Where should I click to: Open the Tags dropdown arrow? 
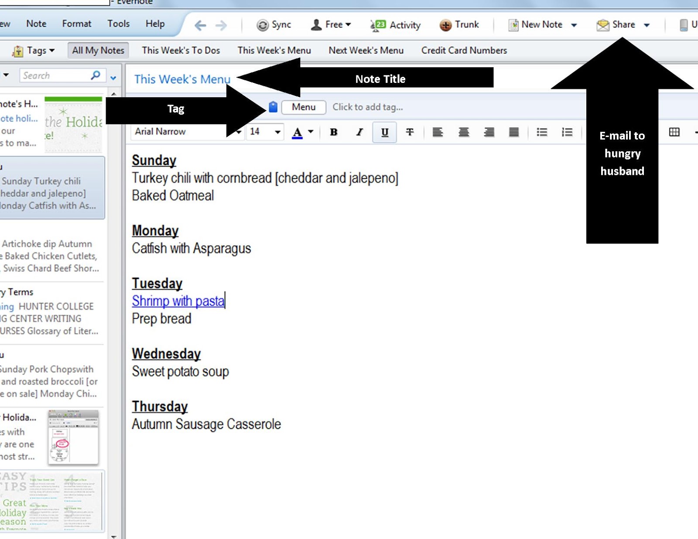click(x=52, y=51)
